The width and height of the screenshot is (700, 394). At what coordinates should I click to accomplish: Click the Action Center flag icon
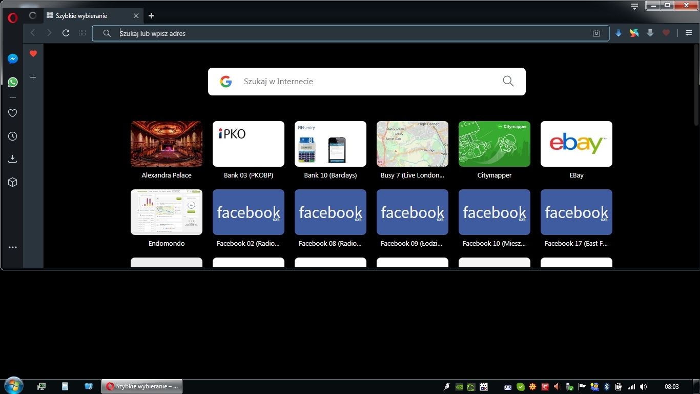click(x=582, y=387)
